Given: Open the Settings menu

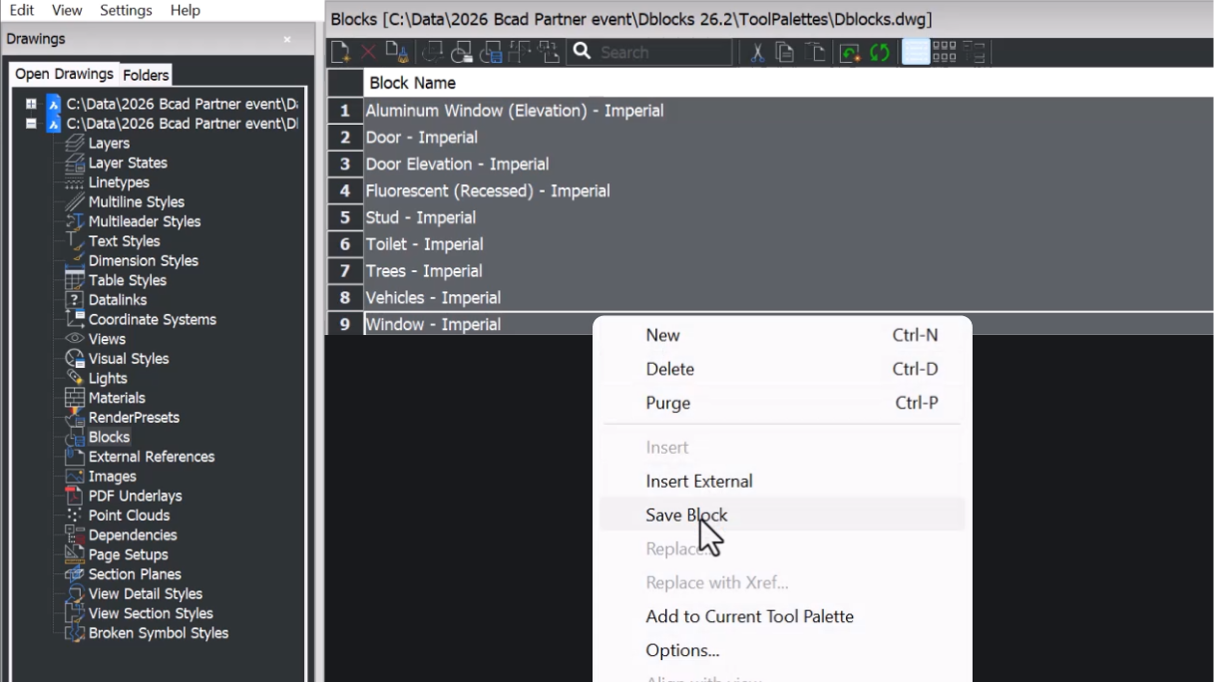Looking at the screenshot, I should tap(125, 10).
